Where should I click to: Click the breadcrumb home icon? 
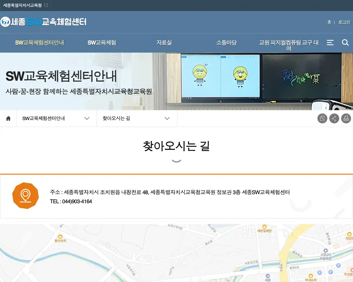[x=8, y=118]
